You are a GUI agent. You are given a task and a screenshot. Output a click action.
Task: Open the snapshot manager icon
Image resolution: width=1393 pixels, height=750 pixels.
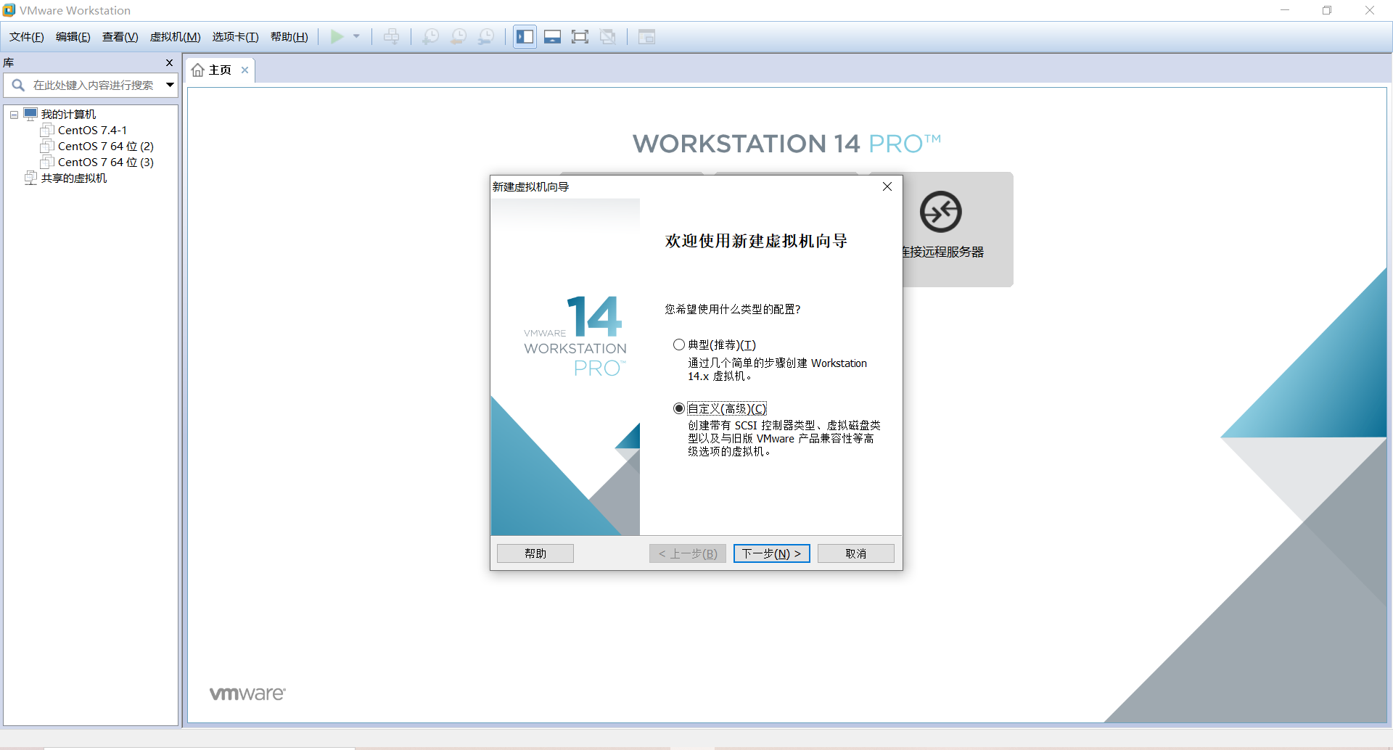coord(486,36)
